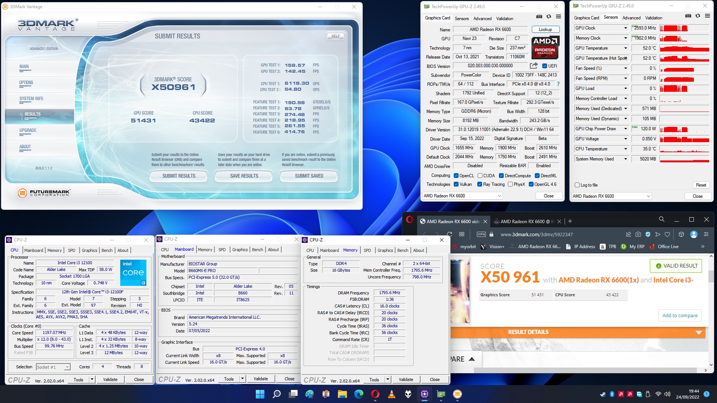Open the Opera main menu icon

coord(410,220)
